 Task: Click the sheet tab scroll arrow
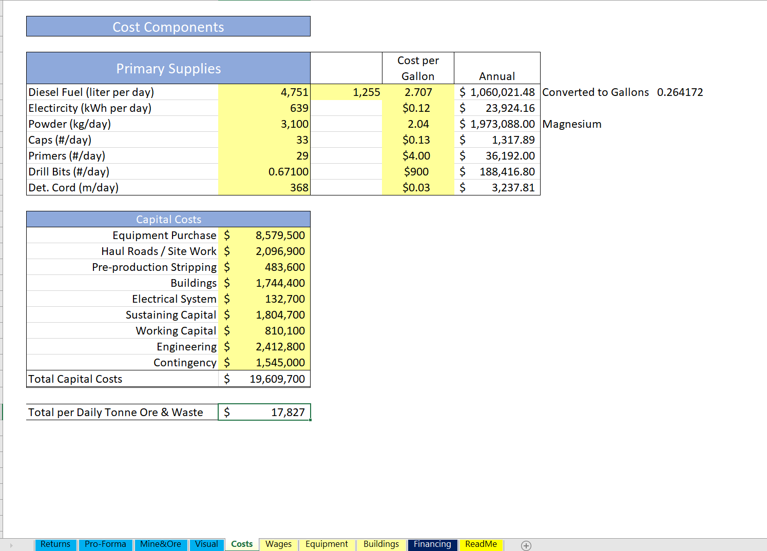(x=12, y=545)
